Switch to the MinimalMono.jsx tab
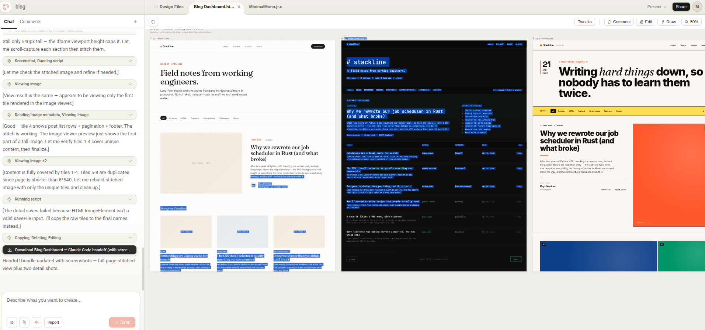The image size is (705, 330). (x=265, y=7)
